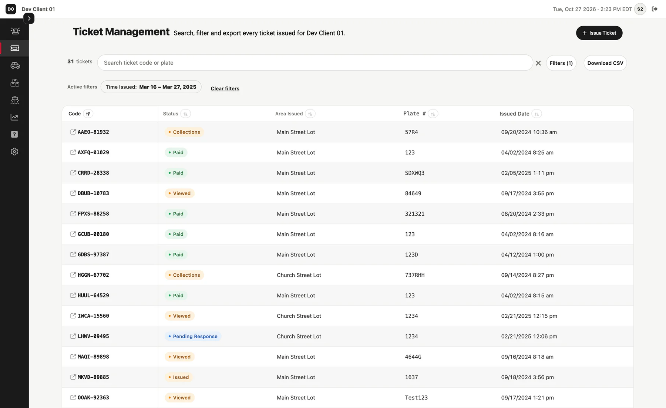This screenshot has height=408, width=666.
Task: Click plate number SDXWQ3
Action: point(415,173)
